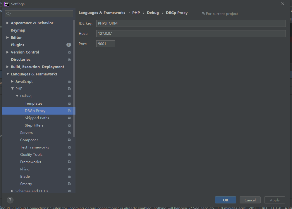Click the Plugins update count badge
Screen dimensions: 292x209
(x=69, y=45)
